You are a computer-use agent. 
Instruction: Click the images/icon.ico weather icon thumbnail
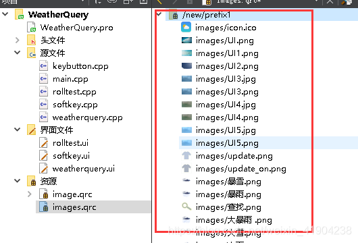(x=186, y=27)
